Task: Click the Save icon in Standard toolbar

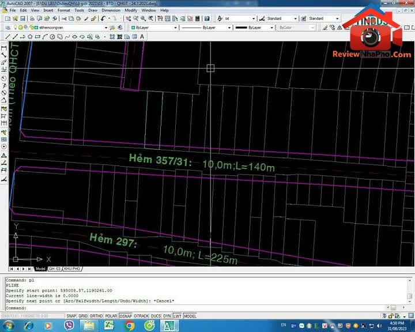Action: tap(22, 18)
